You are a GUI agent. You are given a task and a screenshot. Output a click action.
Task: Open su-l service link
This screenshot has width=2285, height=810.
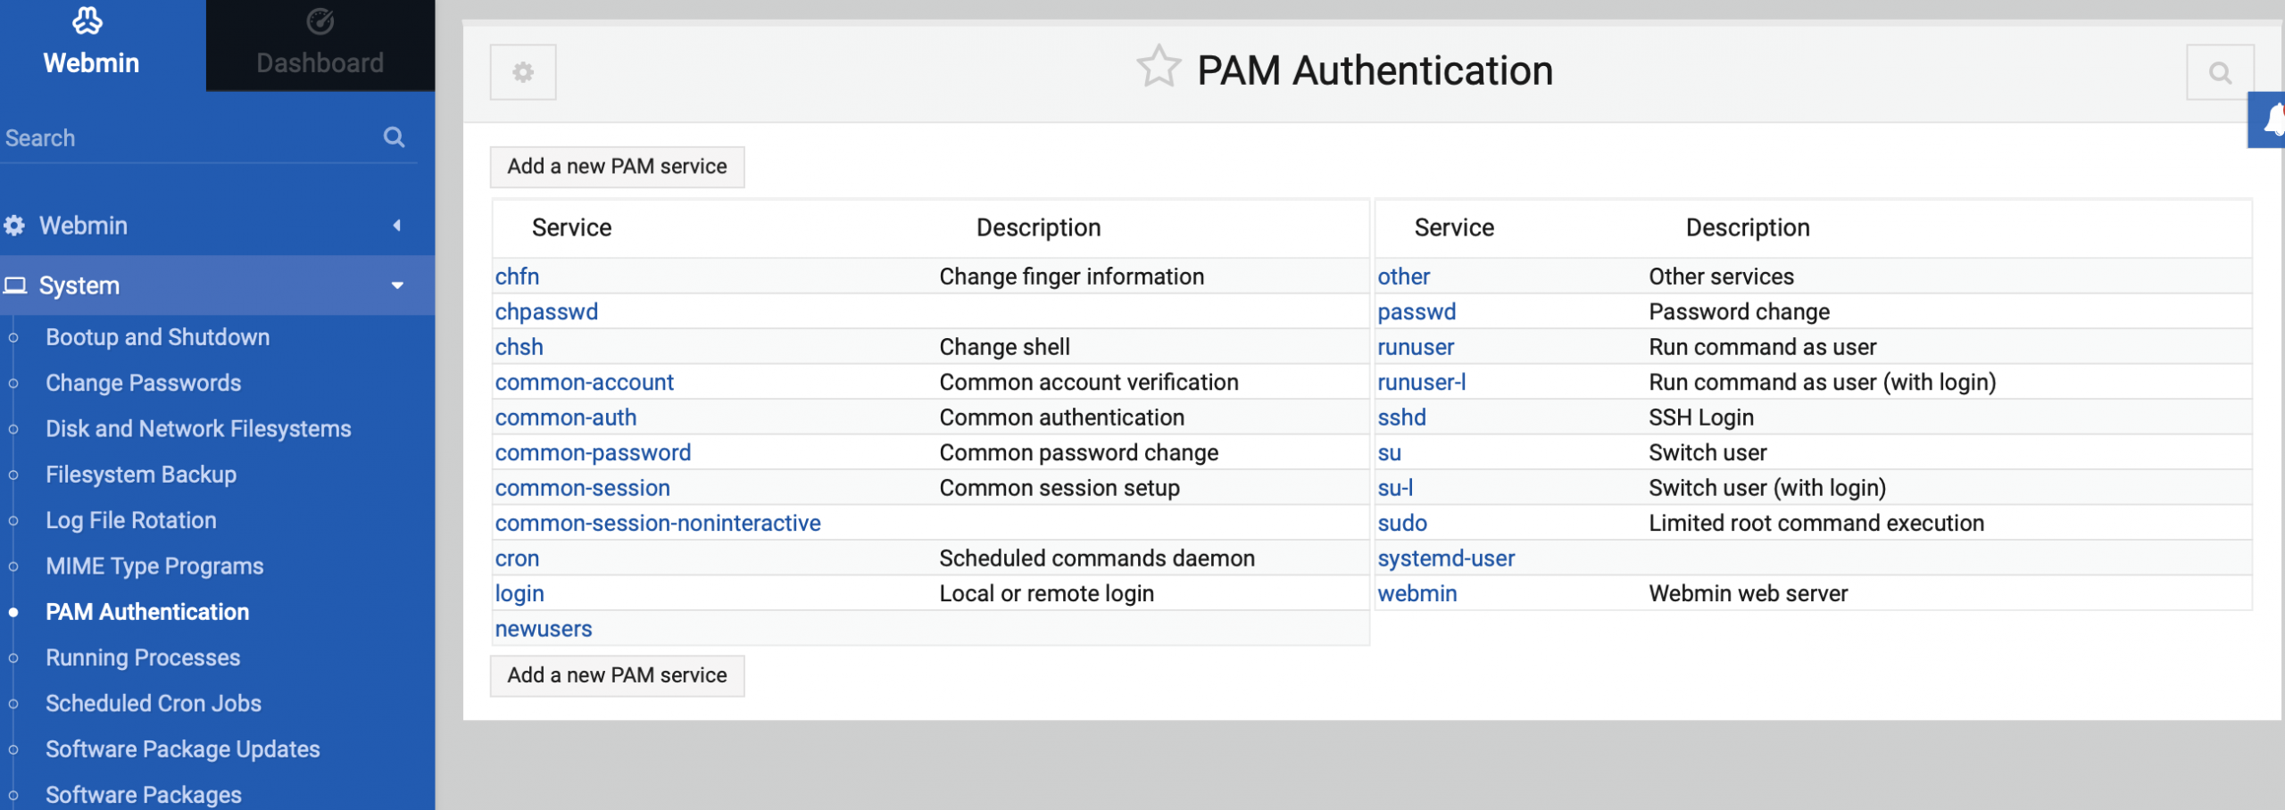(x=1395, y=488)
